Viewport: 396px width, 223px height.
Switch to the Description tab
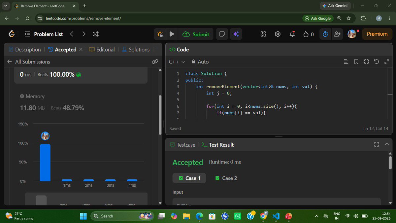25,50
